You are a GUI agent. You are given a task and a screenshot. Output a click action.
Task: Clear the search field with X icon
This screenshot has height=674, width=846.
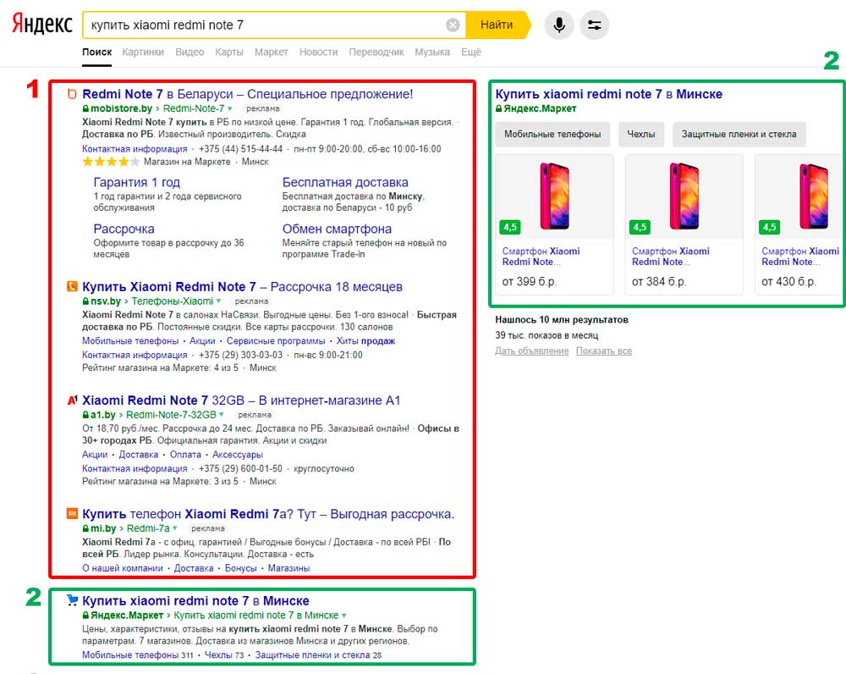453,25
